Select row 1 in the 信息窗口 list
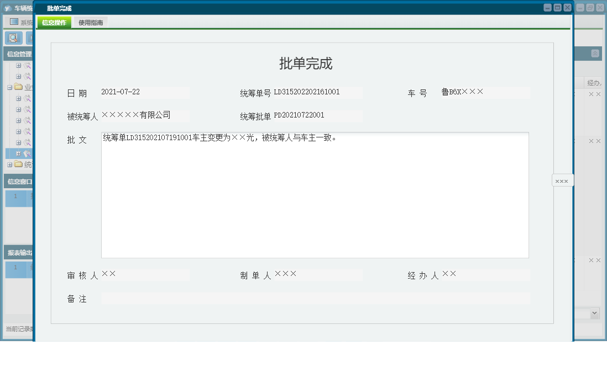This screenshot has height=367, width=607. pyautogui.click(x=15, y=196)
